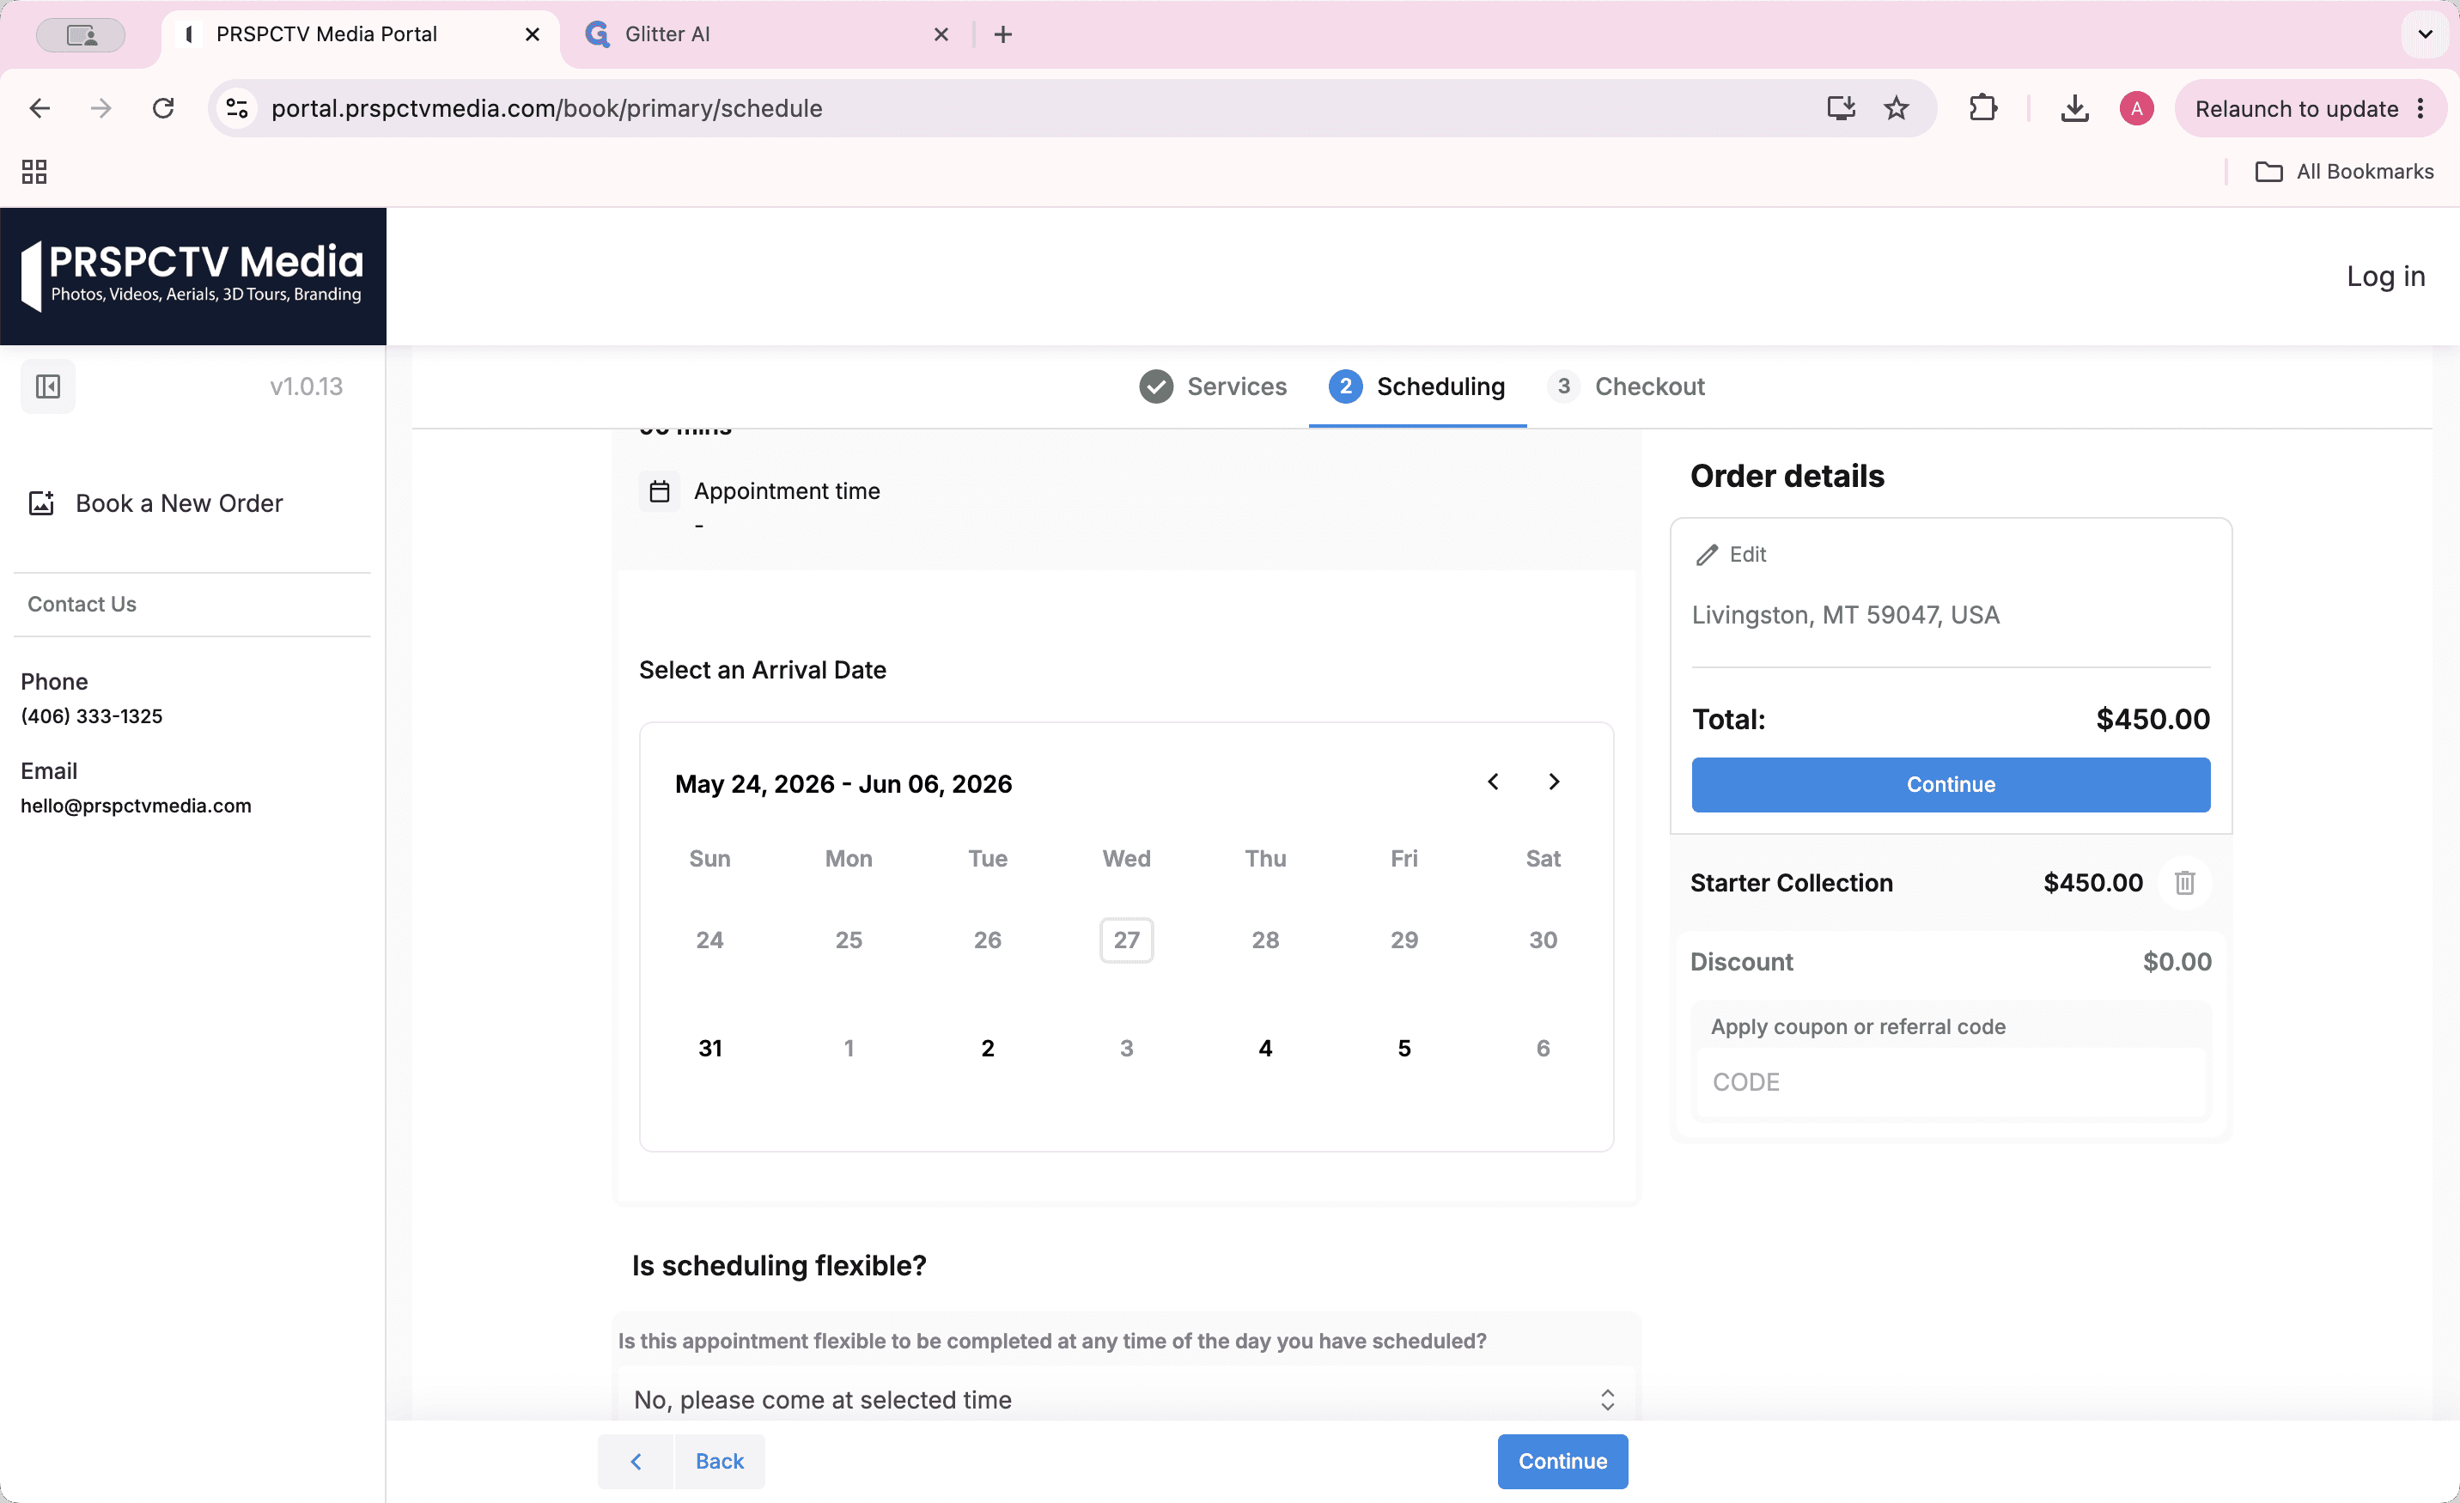Open scheduling flexibility dropdown
Screen dimensions: 2460x1503
[1126, 1399]
